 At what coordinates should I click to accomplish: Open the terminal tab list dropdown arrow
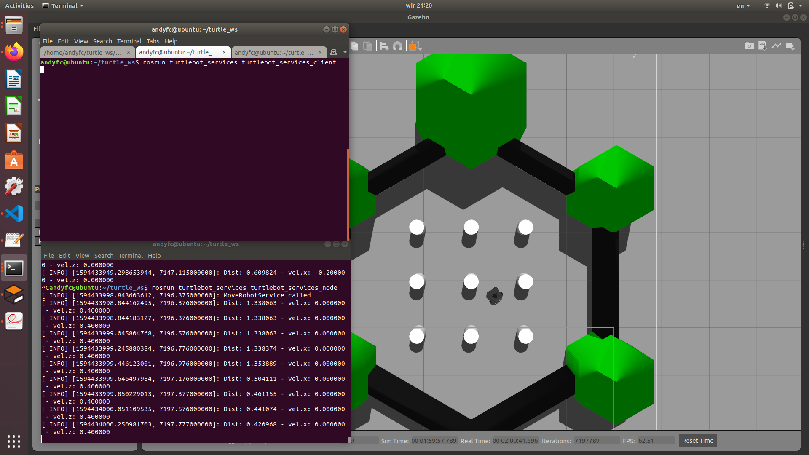tap(345, 52)
